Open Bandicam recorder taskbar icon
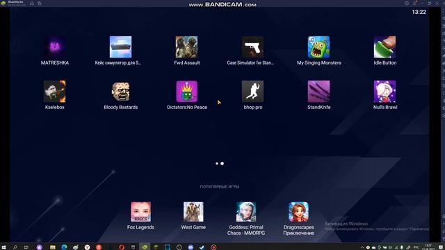 (213, 247)
